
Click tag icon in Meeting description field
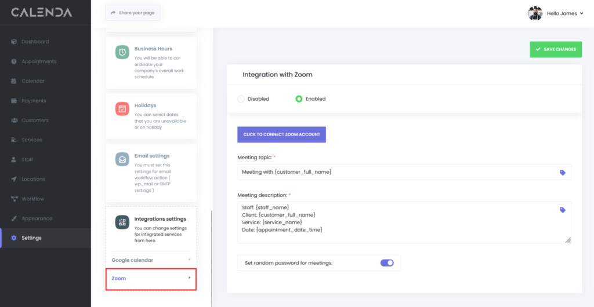562,210
